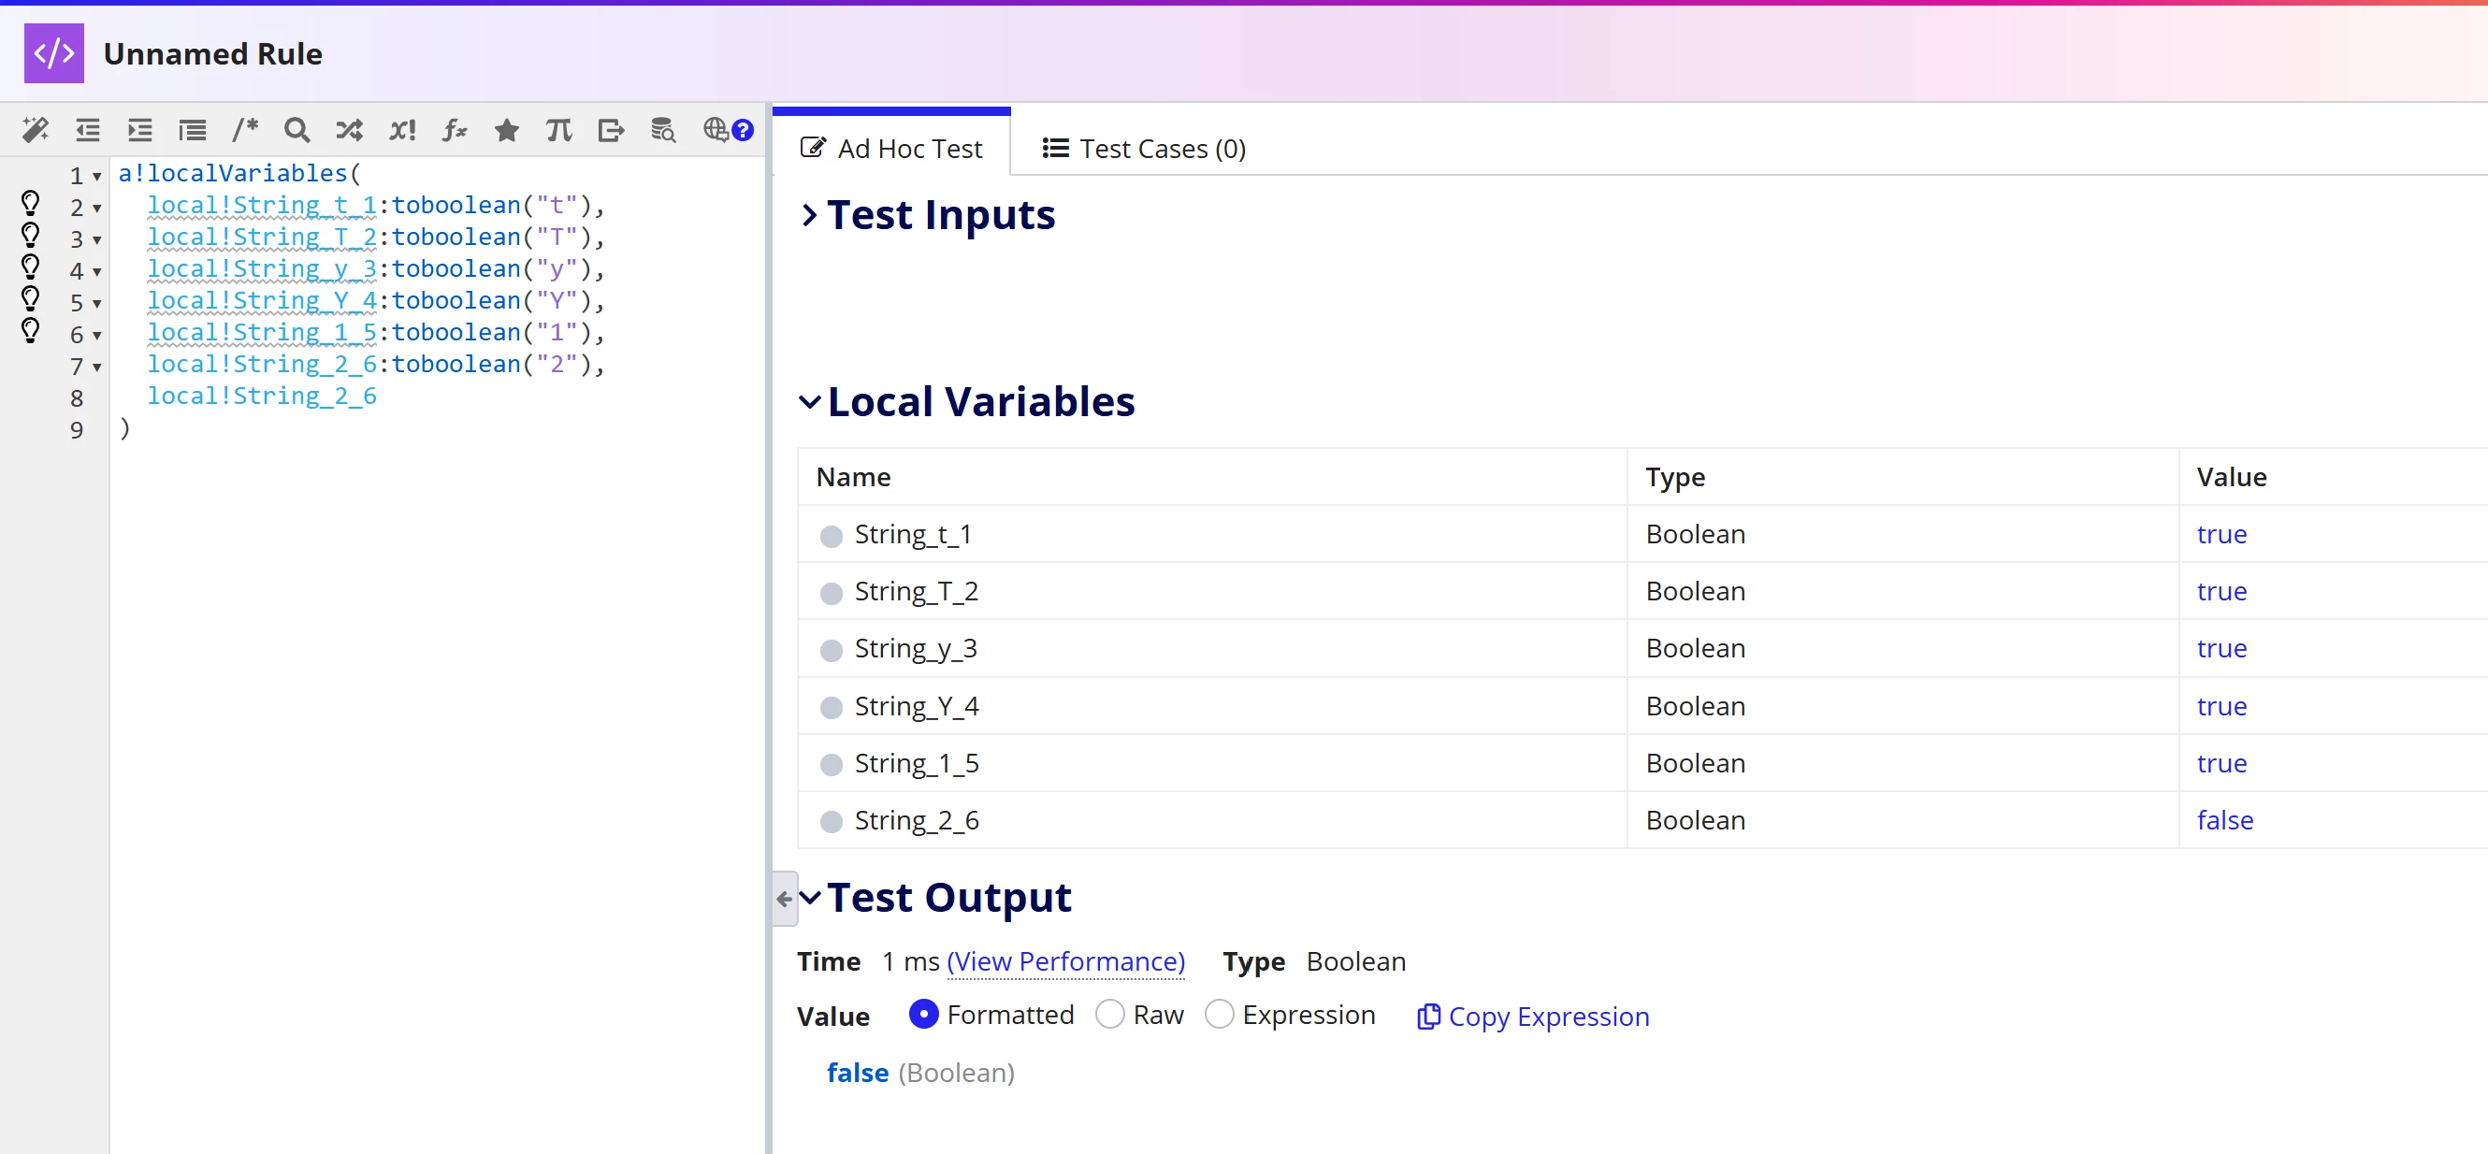This screenshot has height=1154, width=2488.
Task: Click the indent lines toolbar icon
Action: pos(140,129)
